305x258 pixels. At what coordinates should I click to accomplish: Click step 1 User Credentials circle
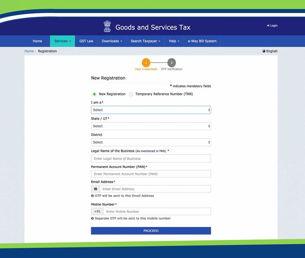click(146, 63)
